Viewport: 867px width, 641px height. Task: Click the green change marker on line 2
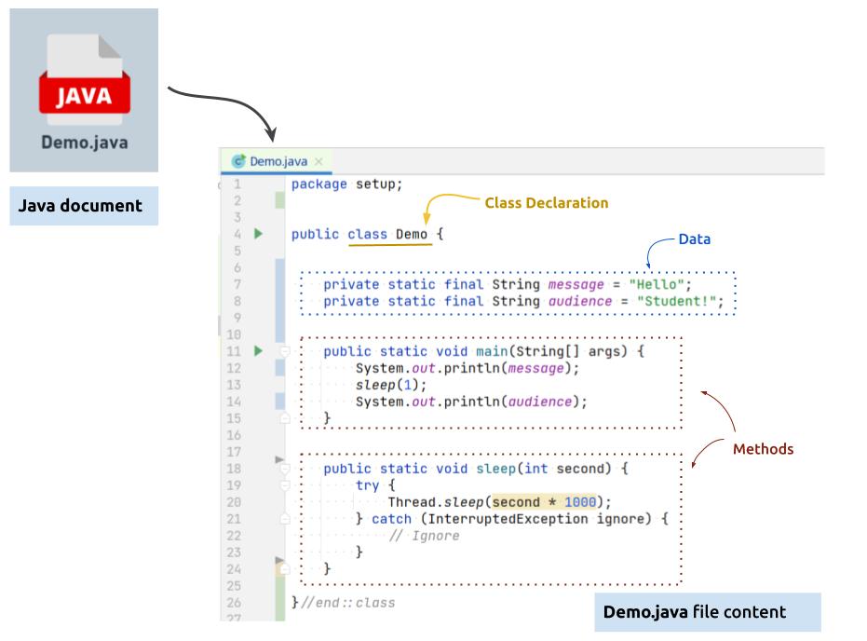point(280,200)
